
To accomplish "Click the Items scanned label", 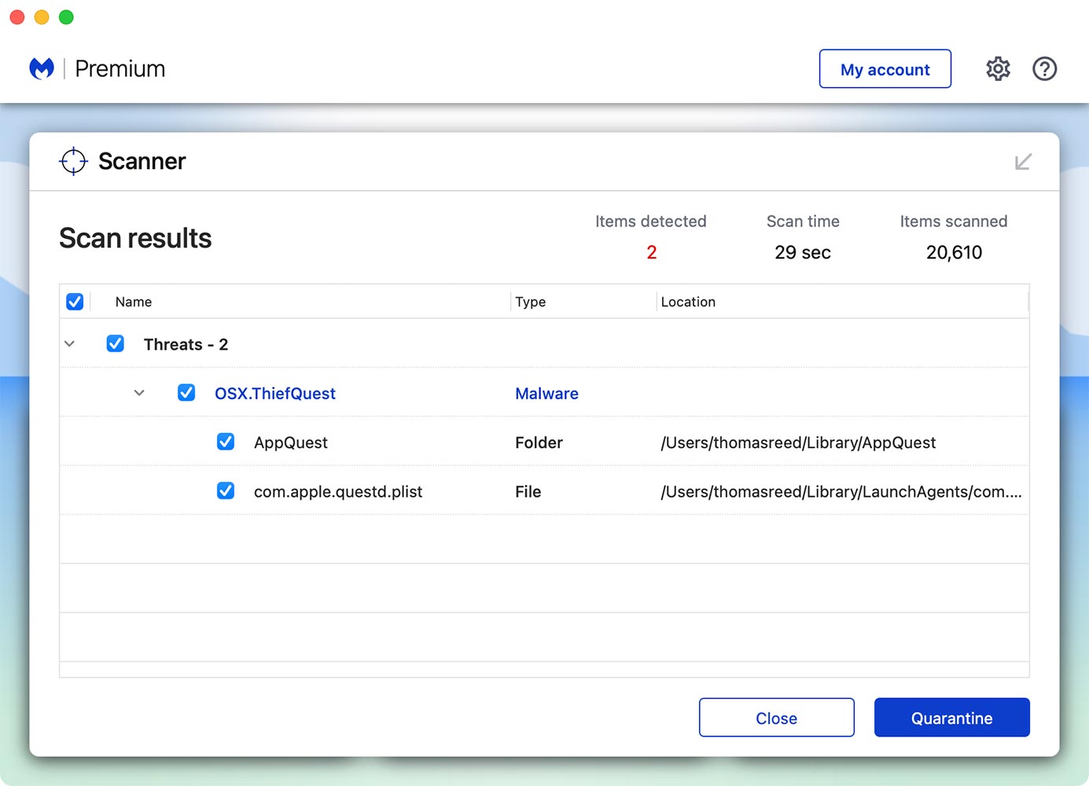I will tap(954, 222).
